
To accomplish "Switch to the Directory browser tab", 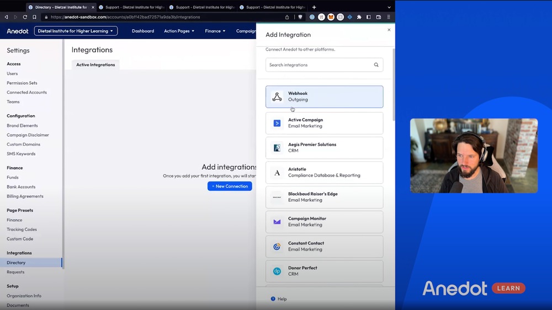I will point(61,7).
